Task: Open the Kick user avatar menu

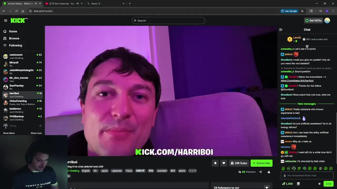Action: click(x=327, y=20)
